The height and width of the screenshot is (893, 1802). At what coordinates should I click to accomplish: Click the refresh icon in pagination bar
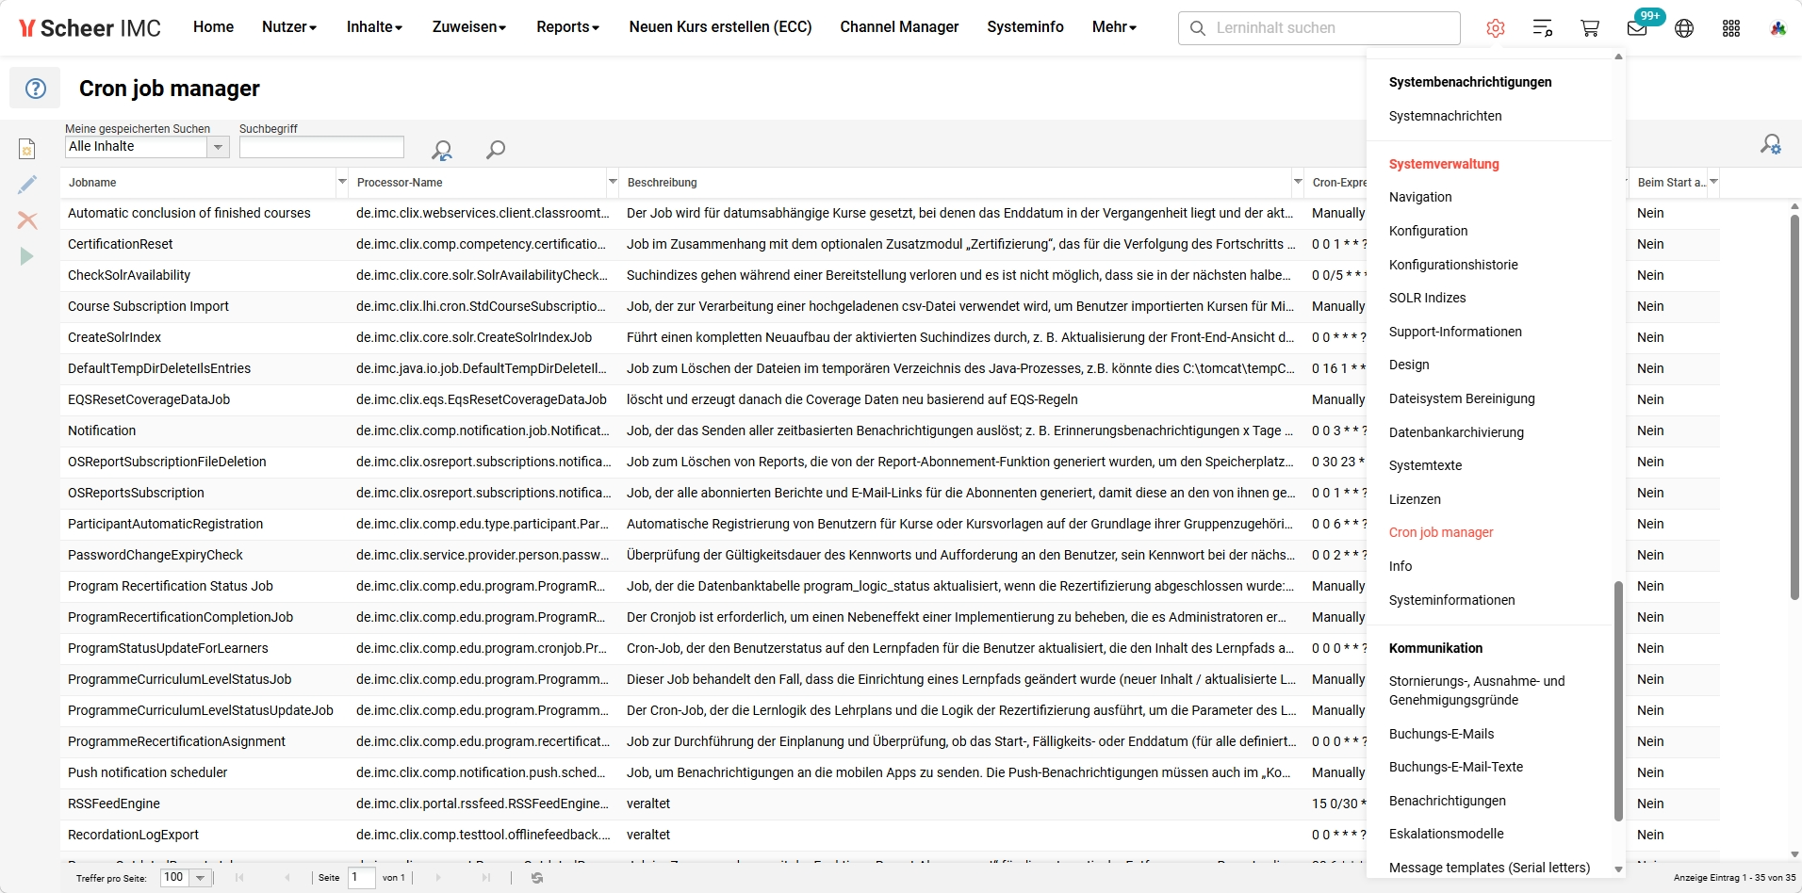[x=537, y=878]
